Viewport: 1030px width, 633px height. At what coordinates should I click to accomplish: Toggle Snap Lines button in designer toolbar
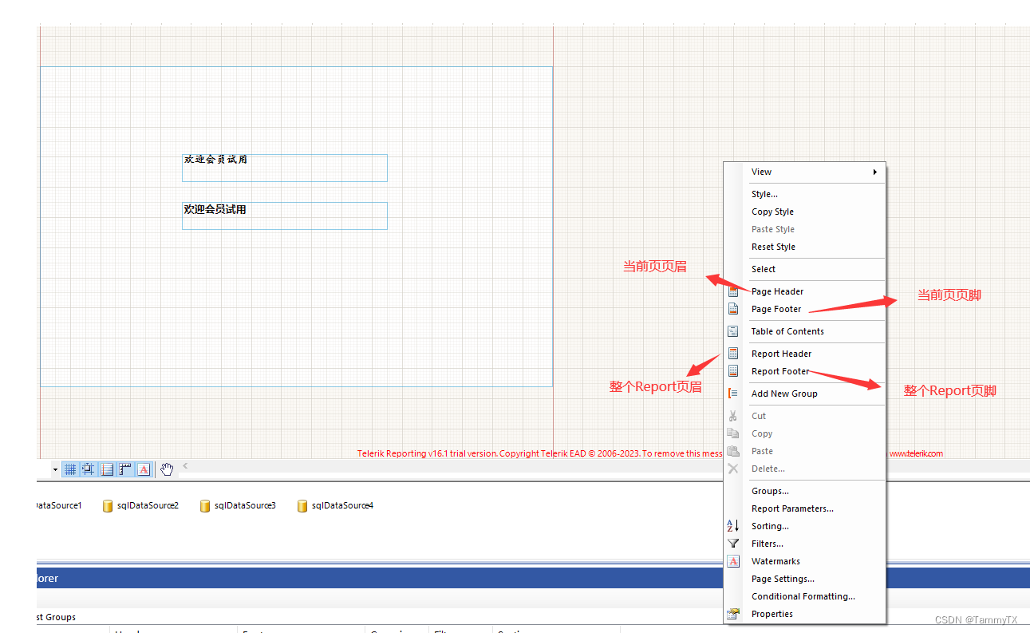pos(107,469)
